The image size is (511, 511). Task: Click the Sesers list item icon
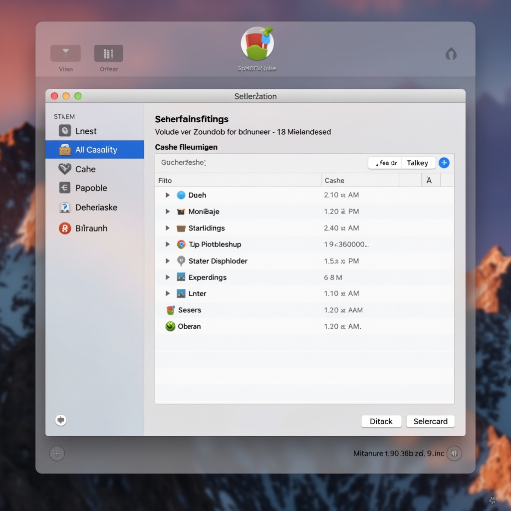[x=171, y=310]
